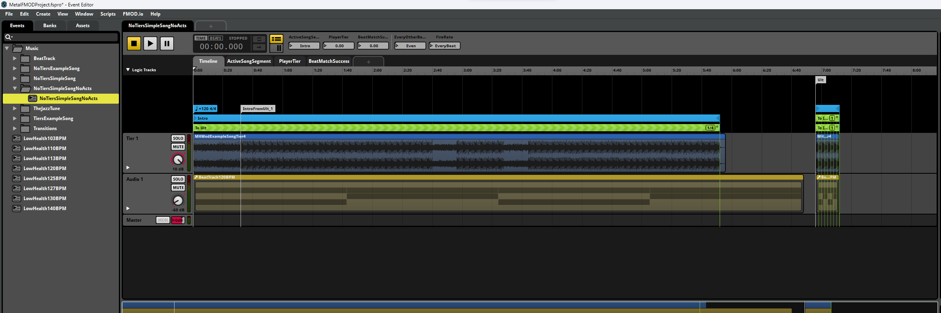
Task: Solo the Audio 1 track
Action: coord(178,179)
